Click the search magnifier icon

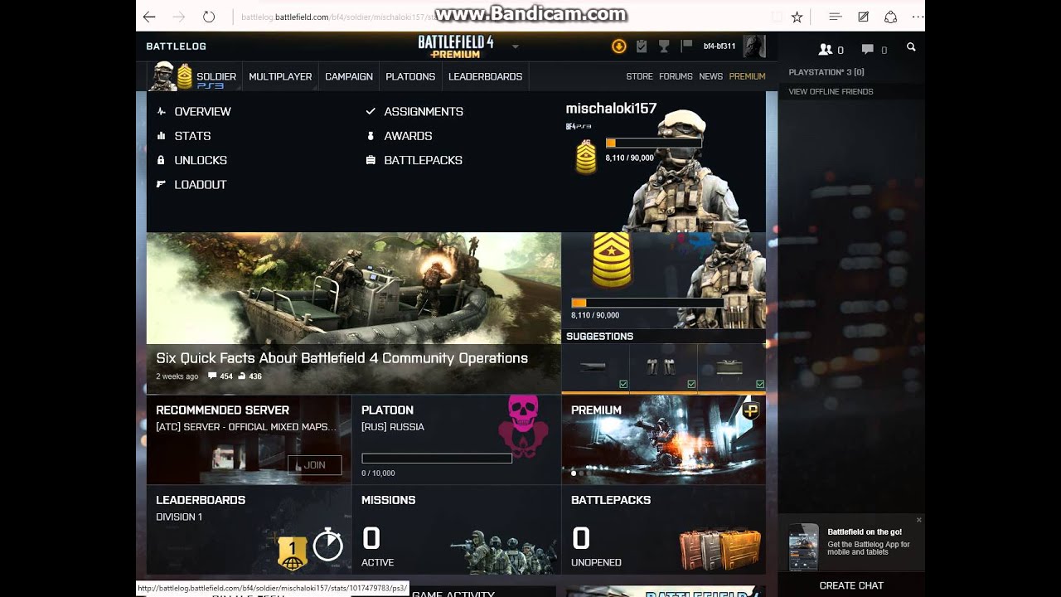pos(911,48)
